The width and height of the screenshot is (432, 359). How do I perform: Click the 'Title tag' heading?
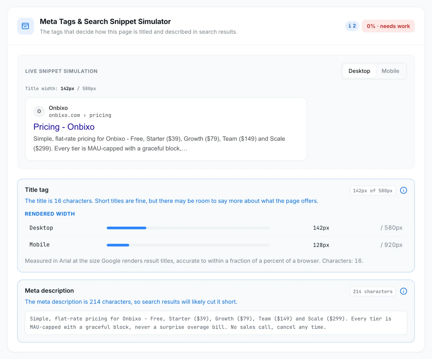[37, 190]
